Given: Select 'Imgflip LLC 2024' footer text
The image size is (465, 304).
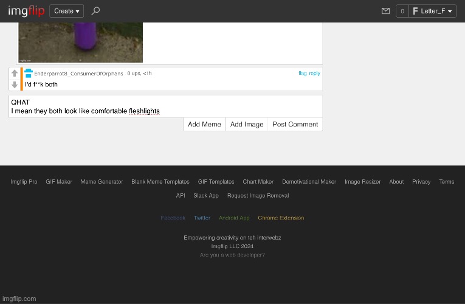Looking at the screenshot, I should point(232,246).
